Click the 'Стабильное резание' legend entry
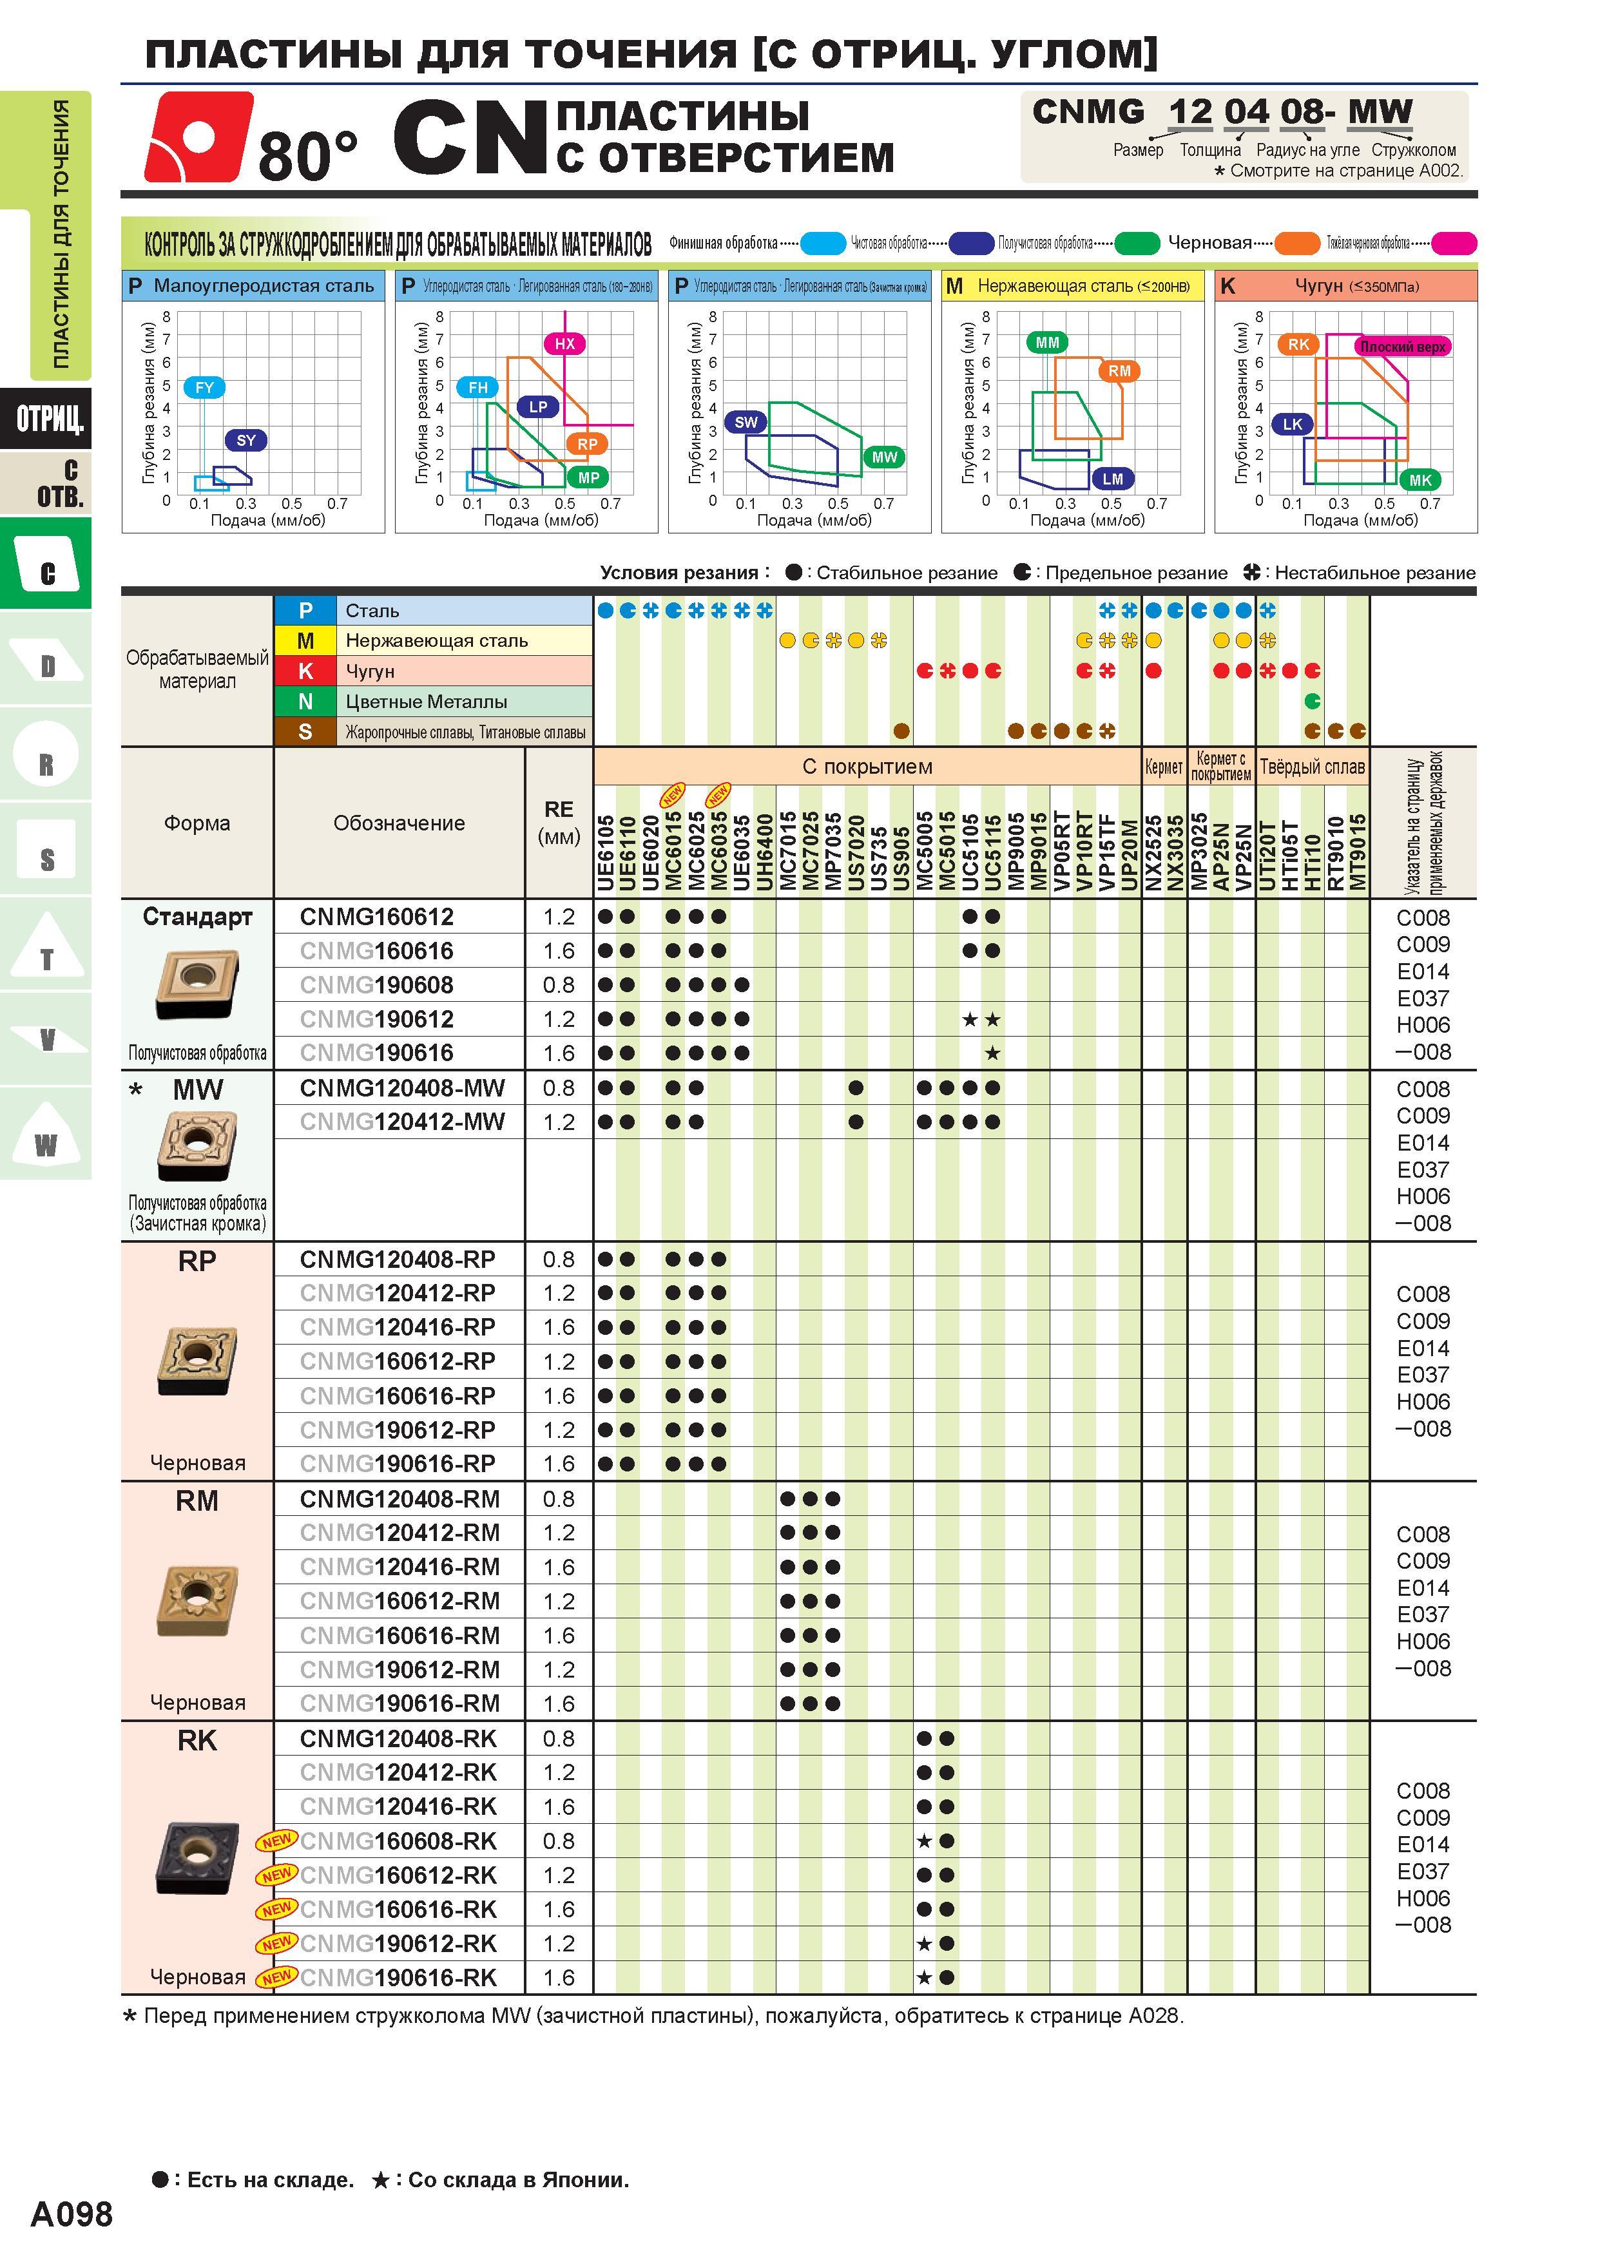This screenshot has height=2260, width=1598. coord(891,573)
